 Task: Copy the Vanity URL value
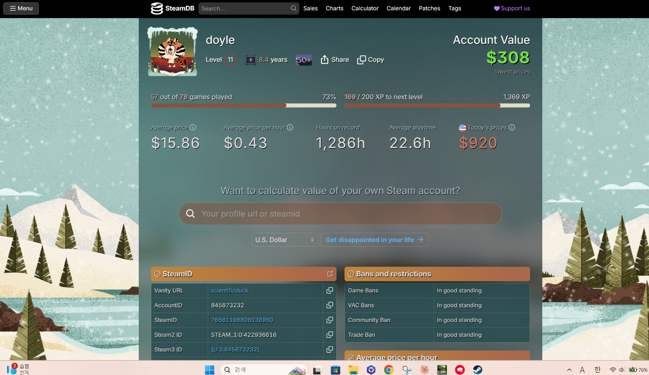pyautogui.click(x=330, y=290)
